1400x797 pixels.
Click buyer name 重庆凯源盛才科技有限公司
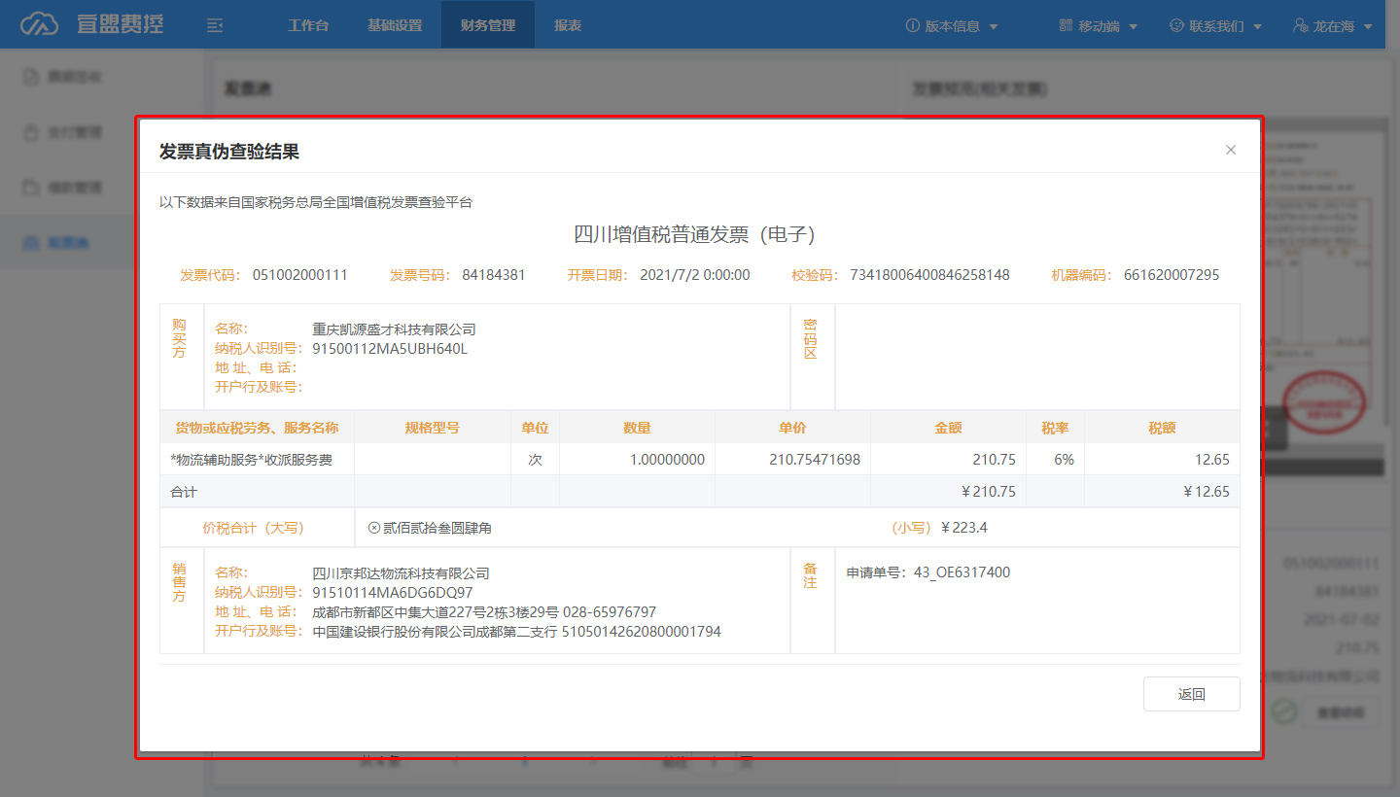pos(394,329)
